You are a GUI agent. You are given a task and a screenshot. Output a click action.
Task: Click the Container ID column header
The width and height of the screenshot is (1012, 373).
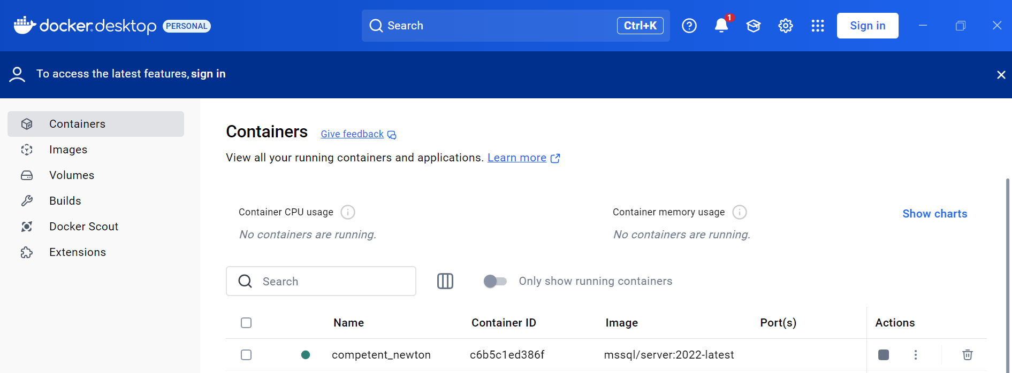[x=504, y=323]
